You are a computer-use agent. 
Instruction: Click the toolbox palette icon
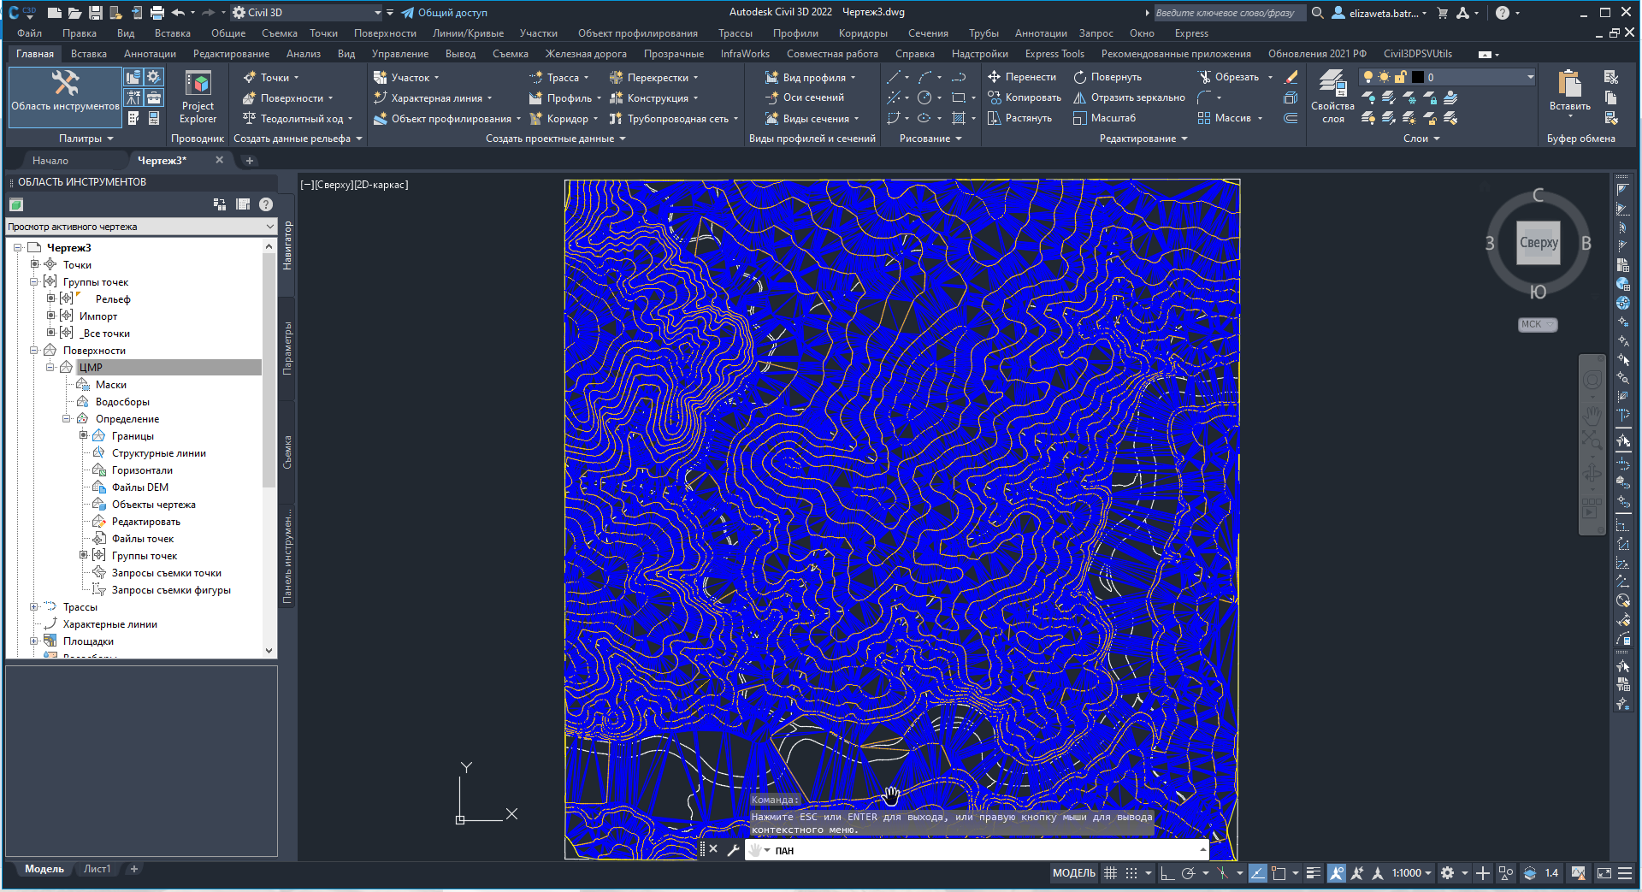[x=154, y=97]
